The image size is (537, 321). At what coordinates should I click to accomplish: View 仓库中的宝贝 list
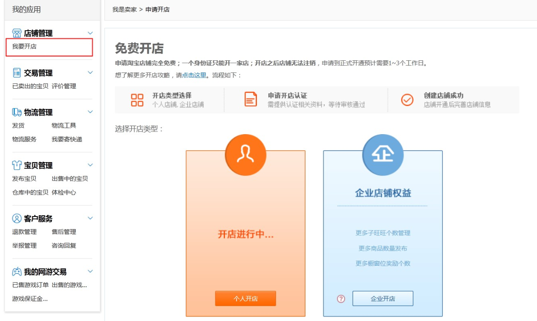coord(30,192)
